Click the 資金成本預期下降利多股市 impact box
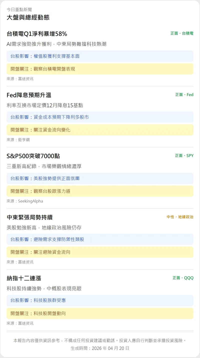The image size is (200, 358). [100, 117]
